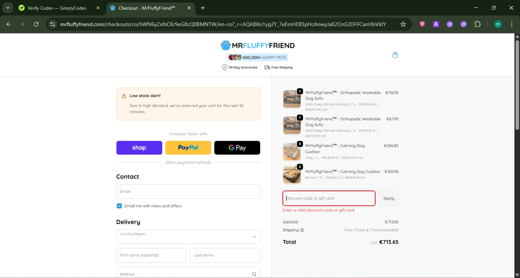Open the Extensions puzzle icon
Viewport: 520px width, 278px height.
click(x=477, y=24)
